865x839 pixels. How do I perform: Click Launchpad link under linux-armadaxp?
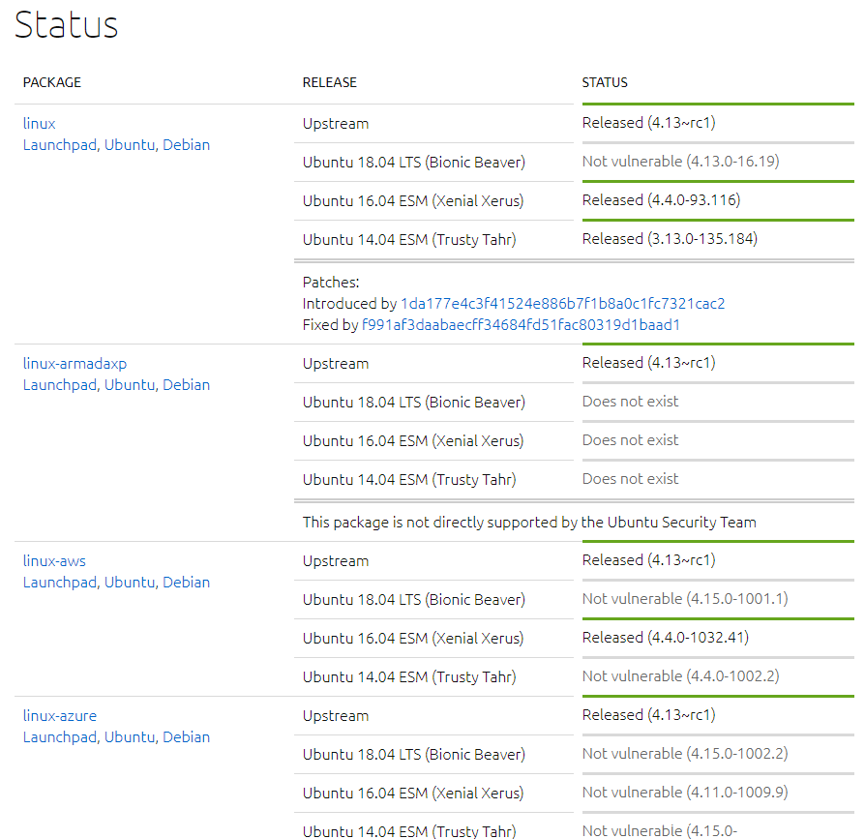[x=59, y=385]
